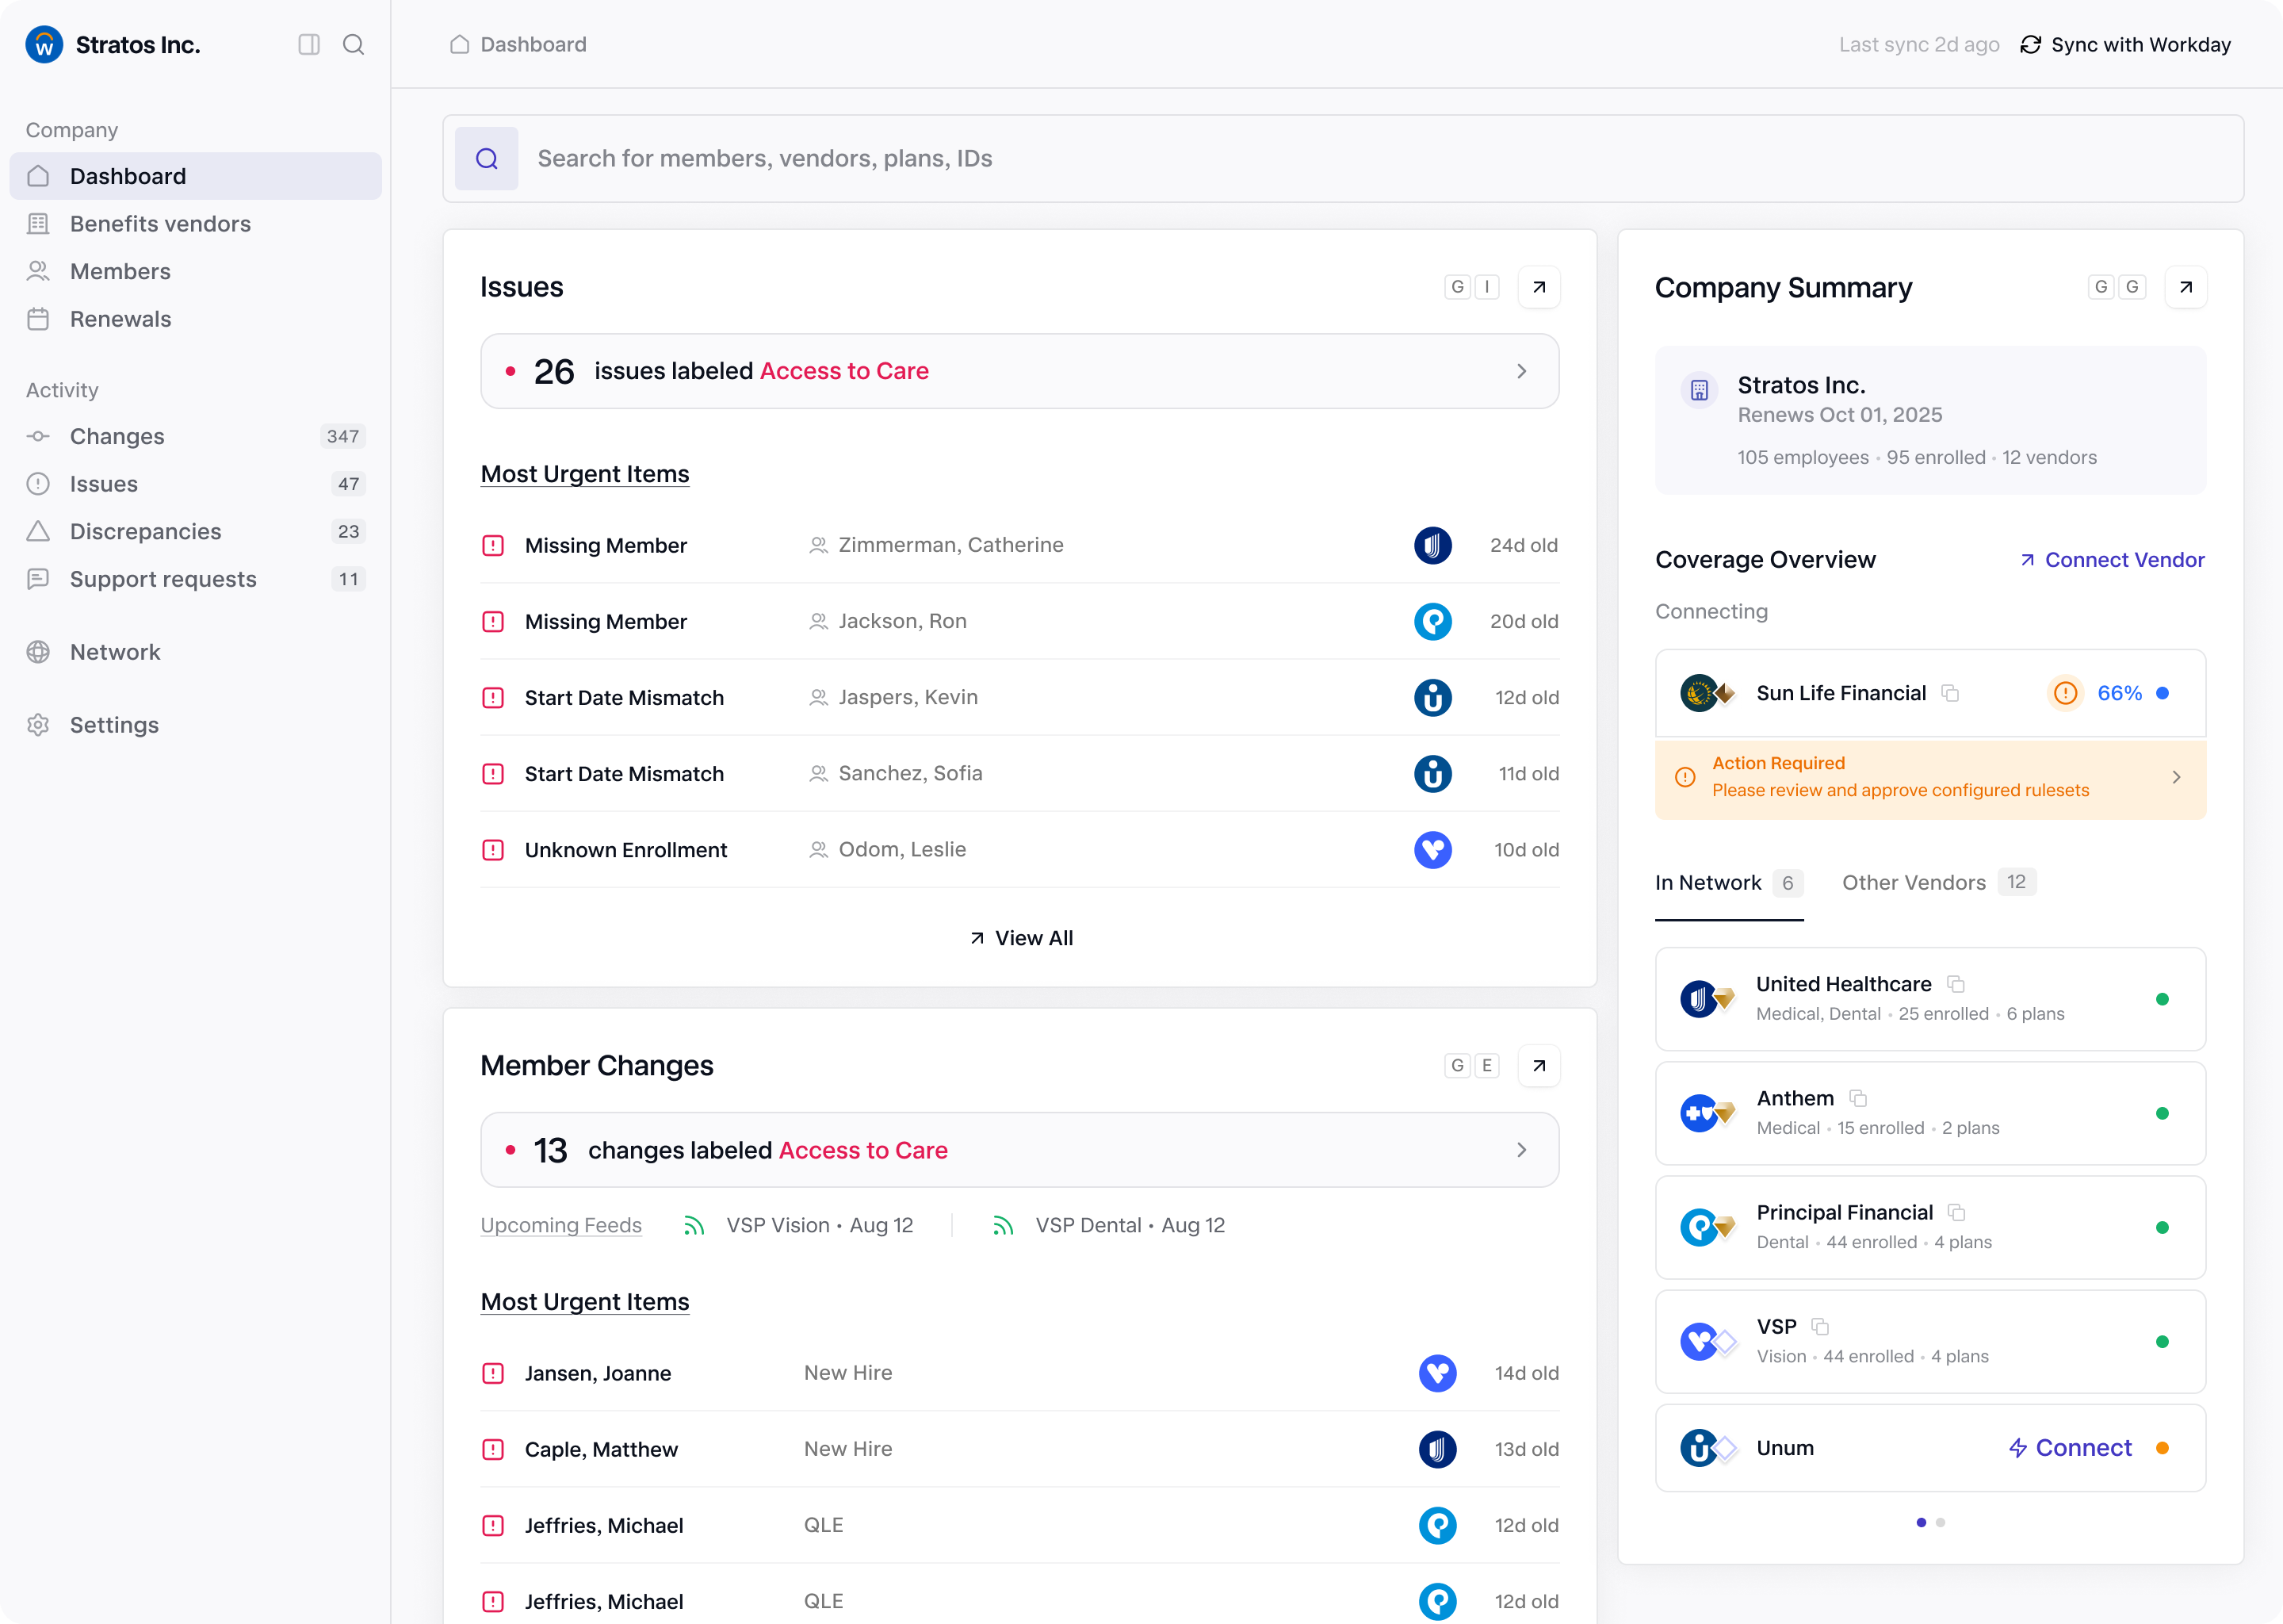This screenshot has width=2283, height=1624.
Task: Click View All under urgent issues
Action: (x=1020, y=938)
